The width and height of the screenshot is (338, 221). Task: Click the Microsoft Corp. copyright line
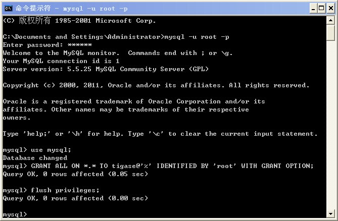pos(79,21)
